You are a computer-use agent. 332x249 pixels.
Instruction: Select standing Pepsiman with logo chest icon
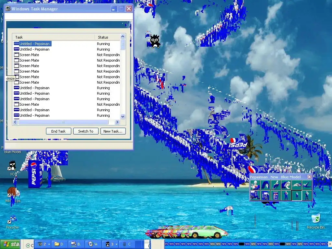pos(286,195)
